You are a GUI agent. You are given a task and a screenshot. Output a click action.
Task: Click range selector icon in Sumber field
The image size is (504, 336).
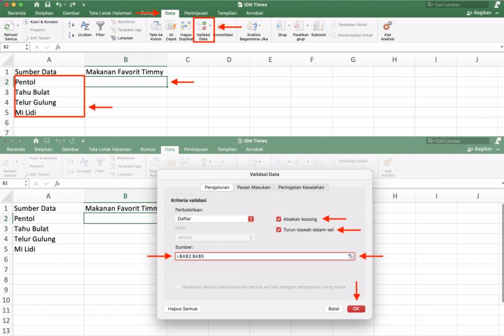(x=351, y=256)
